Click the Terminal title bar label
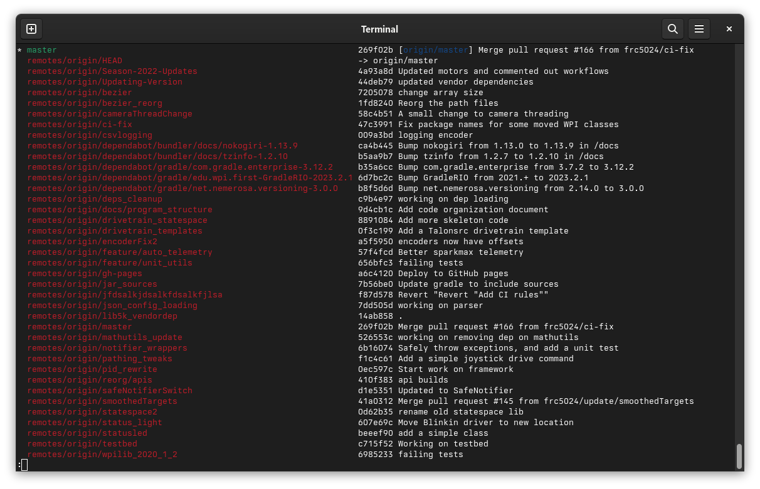 379,29
